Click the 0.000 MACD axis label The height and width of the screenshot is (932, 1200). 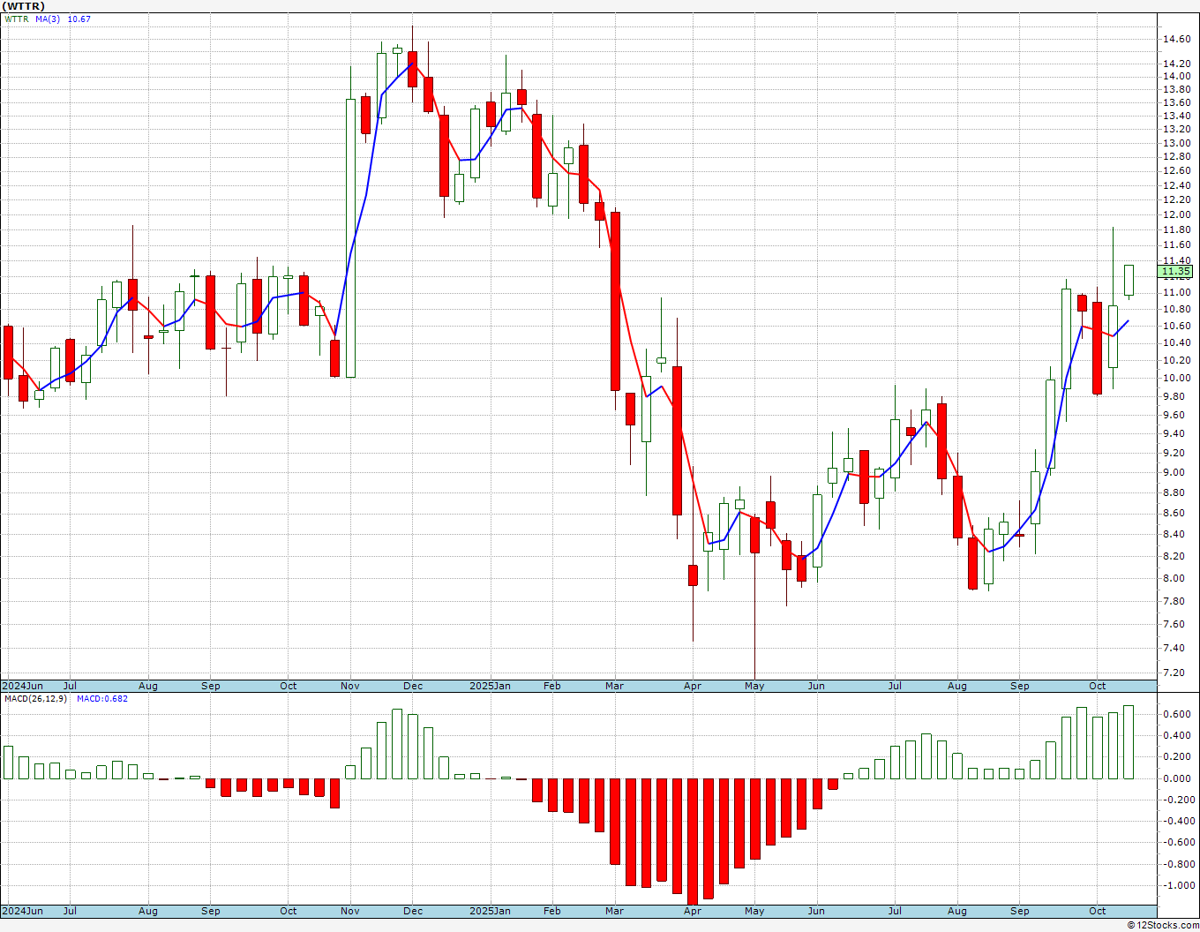coord(1176,778)
